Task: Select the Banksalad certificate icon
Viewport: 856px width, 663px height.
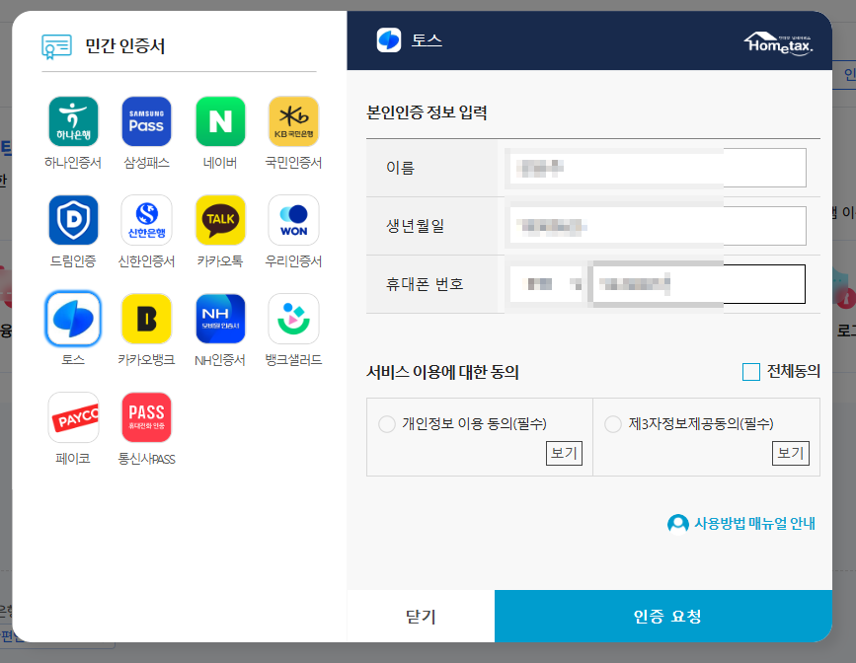Action: click(293, 319)
